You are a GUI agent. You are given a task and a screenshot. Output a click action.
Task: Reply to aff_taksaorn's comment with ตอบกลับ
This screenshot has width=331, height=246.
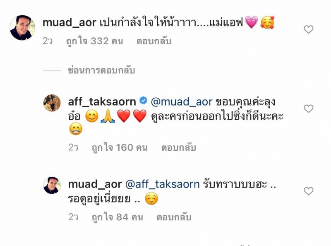coord(179,147)
